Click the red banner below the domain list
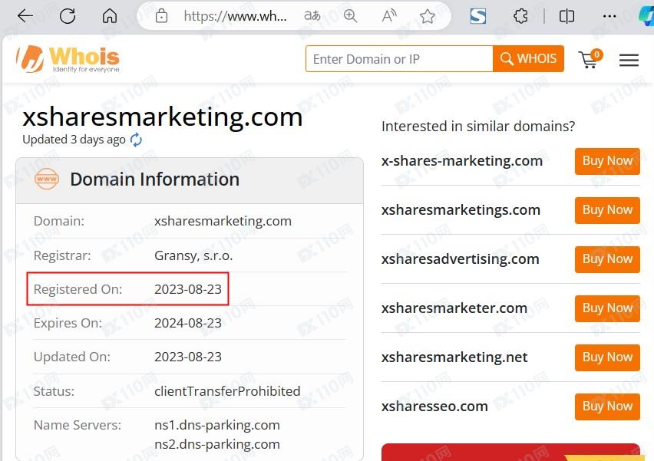The width and height of the screenshot is (654, 461). tap(510, 453)
